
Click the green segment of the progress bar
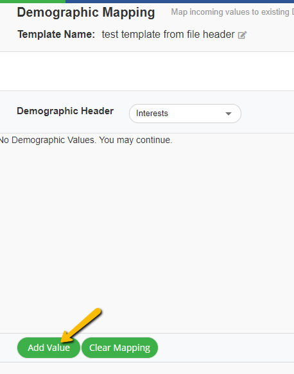click(33, 1)
